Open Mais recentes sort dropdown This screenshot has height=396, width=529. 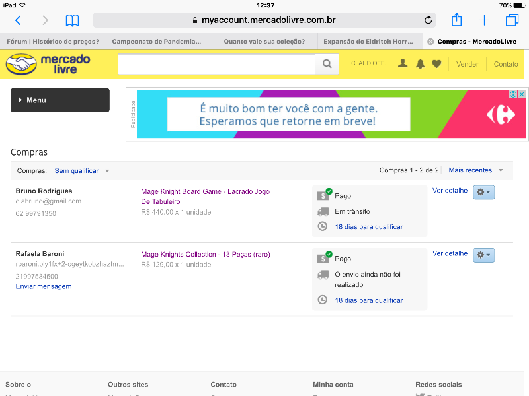pyautogui.click(x=475, y=170)
